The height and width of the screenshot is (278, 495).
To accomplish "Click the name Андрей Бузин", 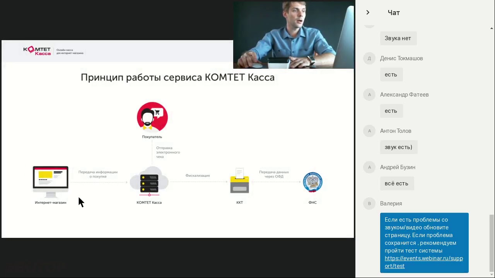I will click(398, 167).
